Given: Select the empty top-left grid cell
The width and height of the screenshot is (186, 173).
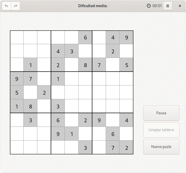Looking at the screenshot, I should pyautogui.click(x=17, y=38).
